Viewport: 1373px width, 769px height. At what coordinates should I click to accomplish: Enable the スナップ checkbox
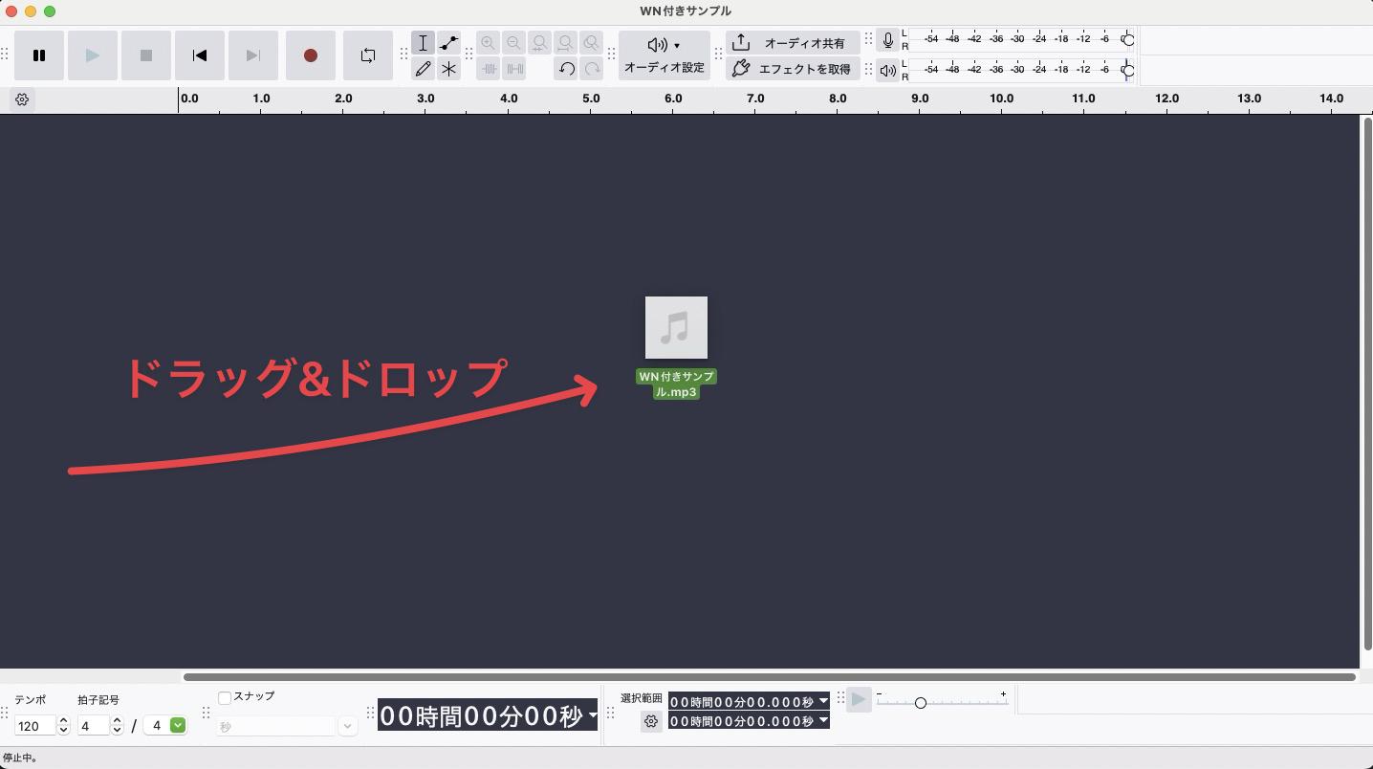pos(225,697)
